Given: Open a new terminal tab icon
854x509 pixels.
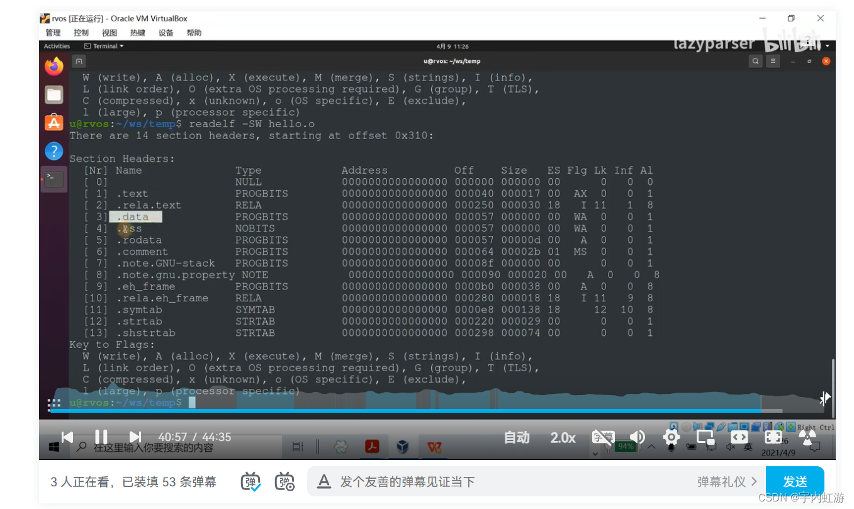Looking at the screenshot, I should [79, 61].
